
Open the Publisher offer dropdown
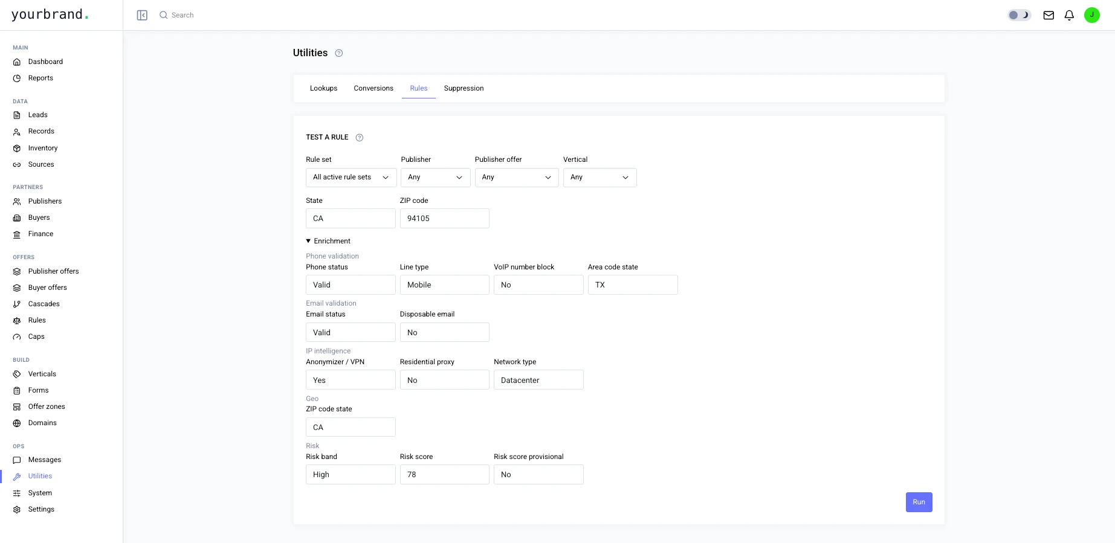click(x=517, y=177)
